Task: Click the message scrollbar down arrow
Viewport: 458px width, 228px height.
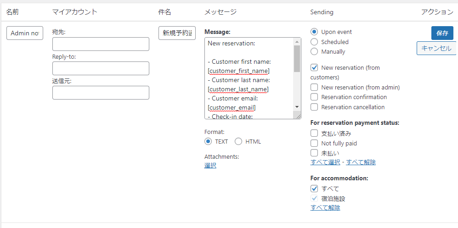Action: click(x=297, y=106)
